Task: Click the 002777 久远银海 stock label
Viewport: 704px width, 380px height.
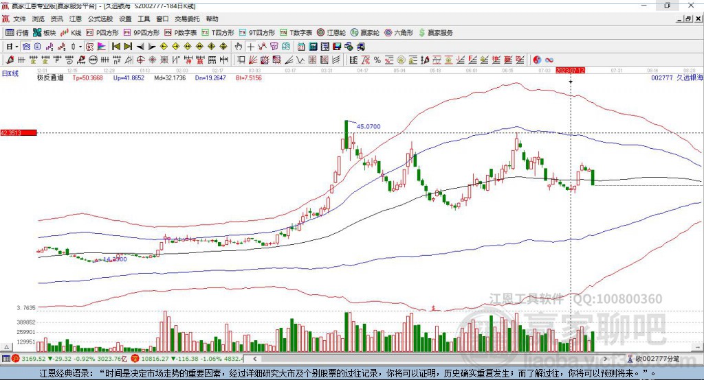Action: click(x=677, y=78)
